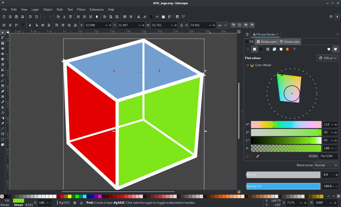Select the Node editing tool
341x207 pixels.
pos(3,38)
